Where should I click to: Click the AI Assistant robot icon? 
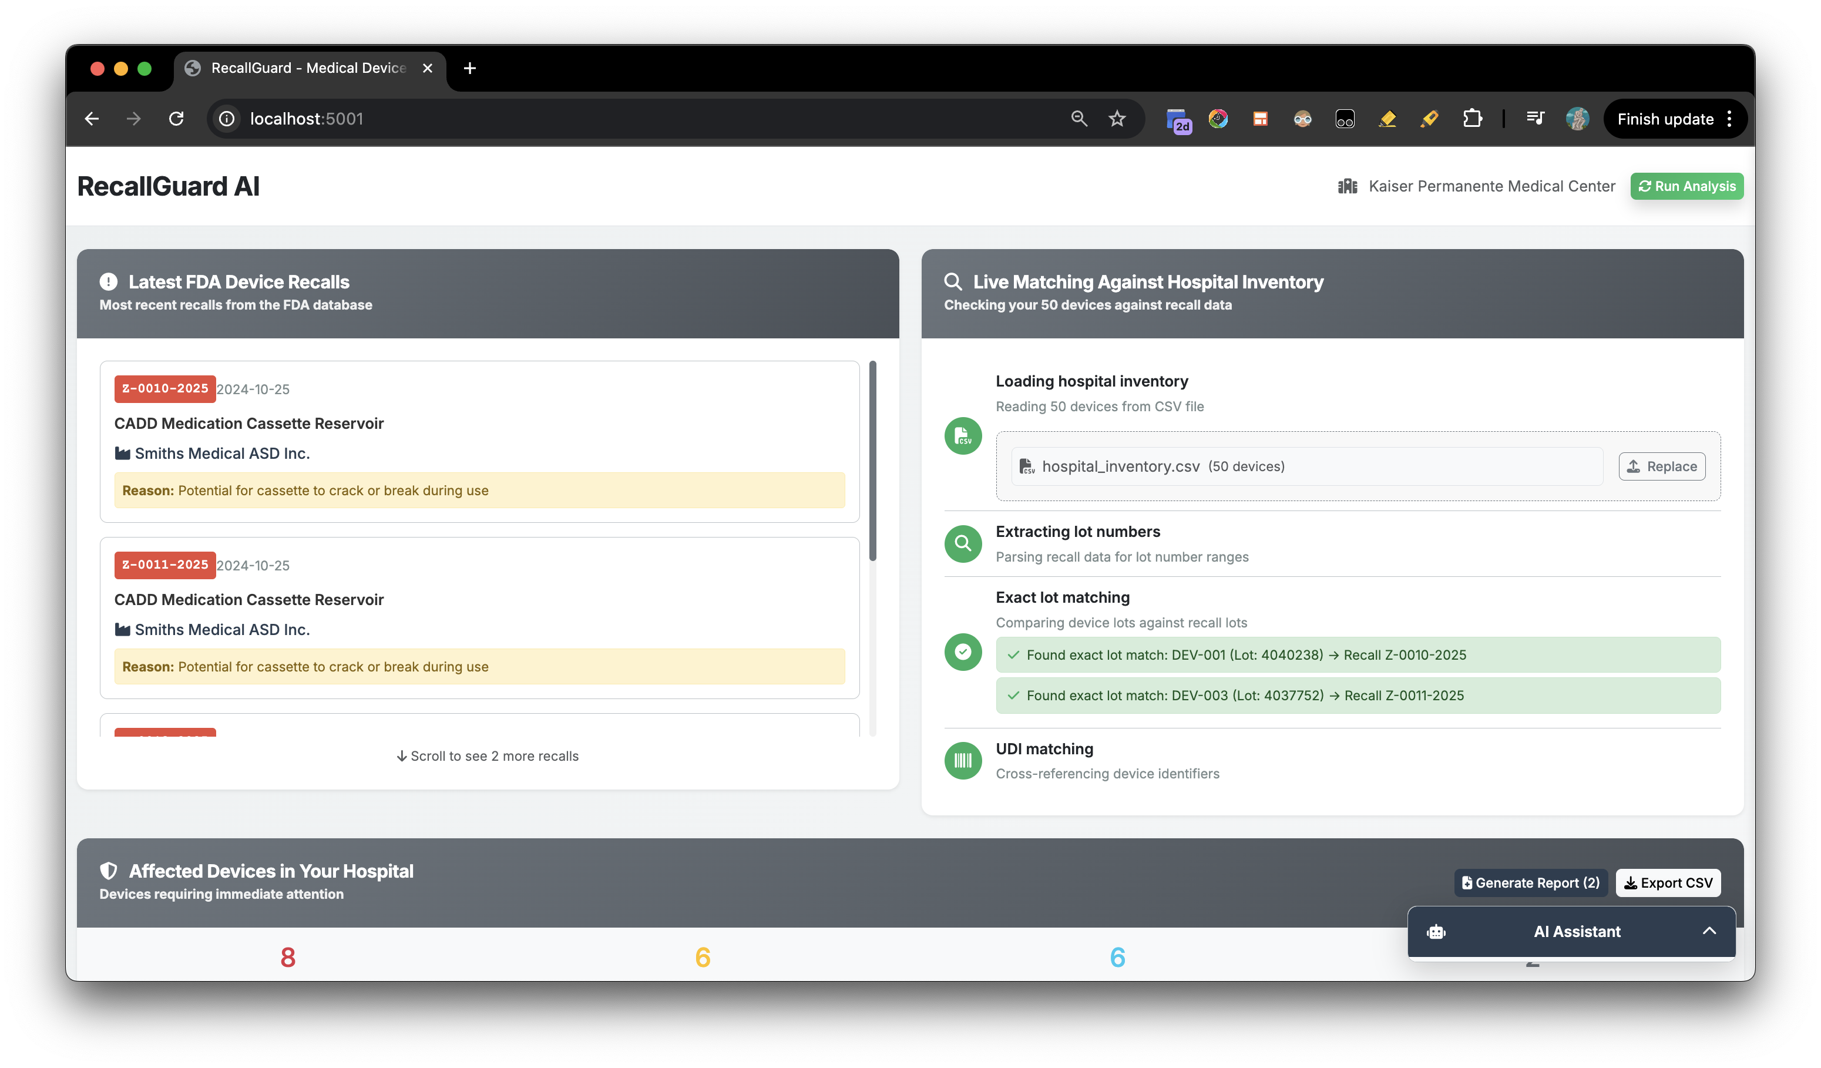(1436, 932)
